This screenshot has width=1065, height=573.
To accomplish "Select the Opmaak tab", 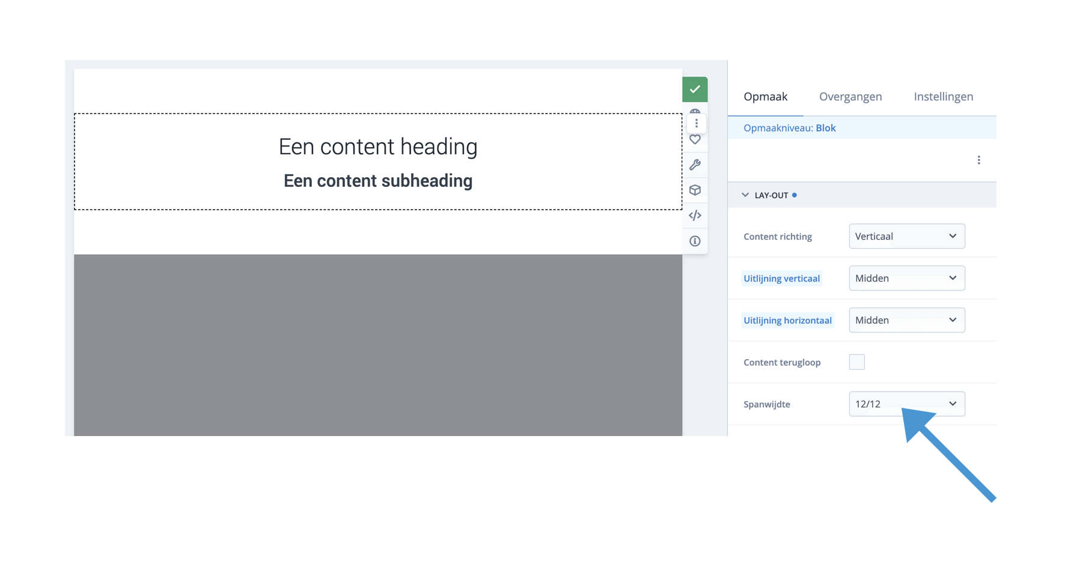I will (x=765, y=97).
